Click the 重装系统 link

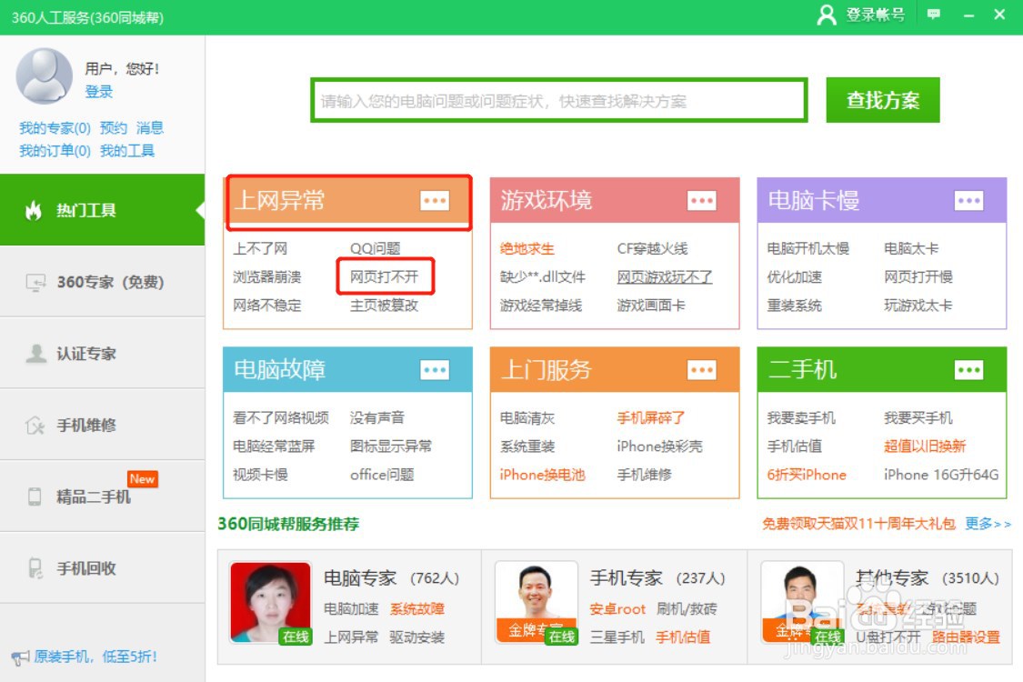coord(794,306)
